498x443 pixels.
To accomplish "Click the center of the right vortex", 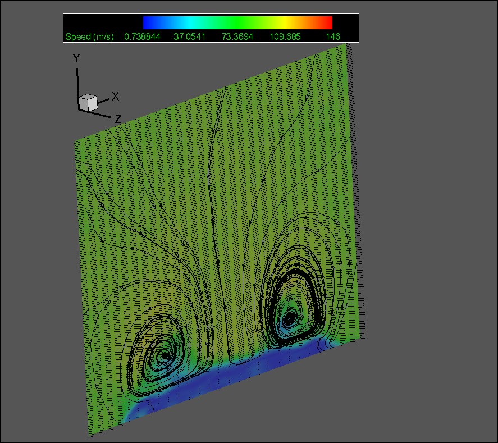I will point(289,318).
